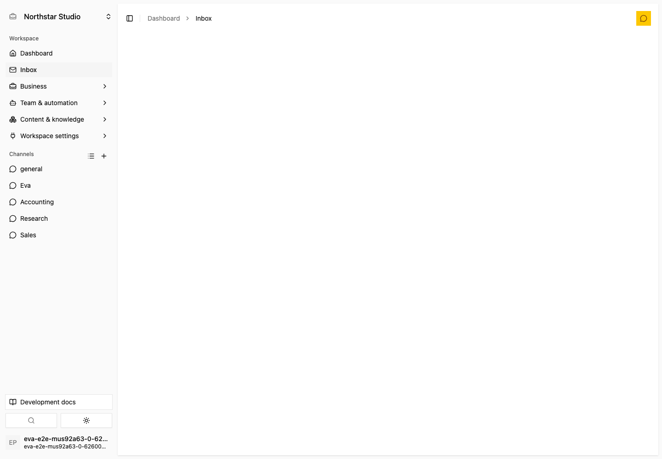Open the yellow chat bubble button
Image resolution: width=662 pixels, height=459 pixels.
pyautogui.click(x=644, y=18)
